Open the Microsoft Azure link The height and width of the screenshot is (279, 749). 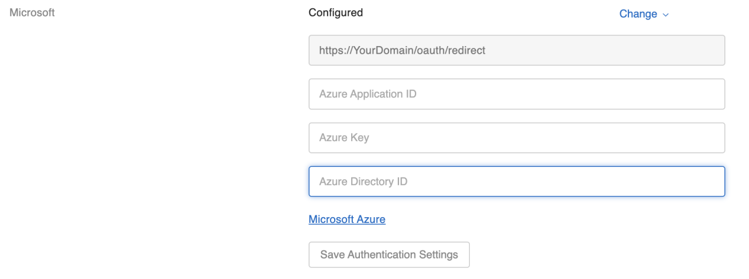[x=347, y=219]
